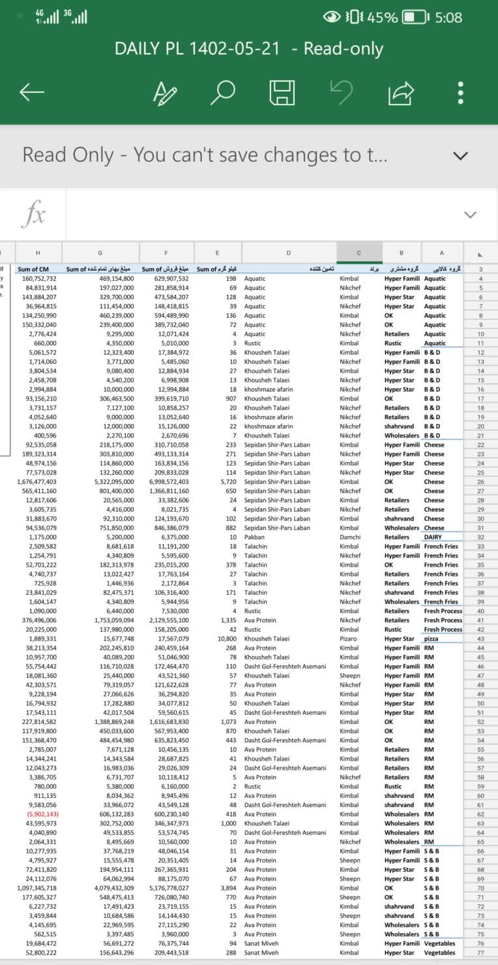Select the 5,720 kilogram cell
The height and width of the screenshot is (965, 498).
click(217, 481)
